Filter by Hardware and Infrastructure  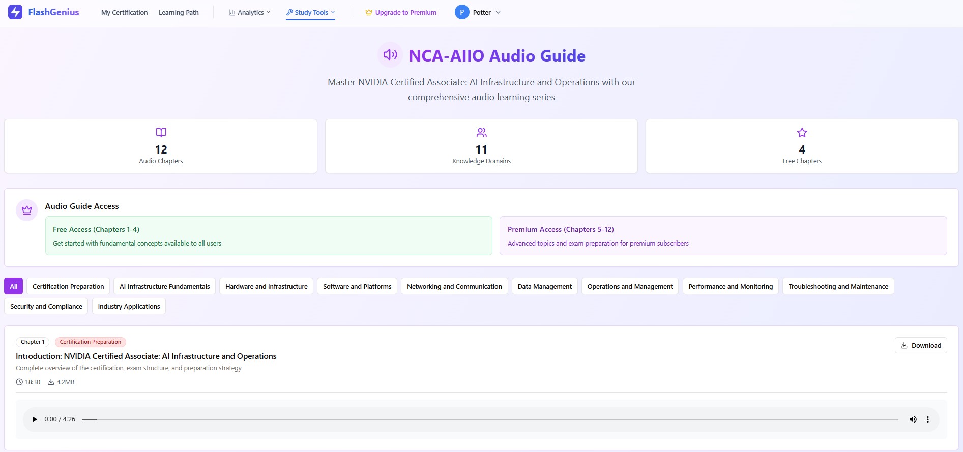267,286
